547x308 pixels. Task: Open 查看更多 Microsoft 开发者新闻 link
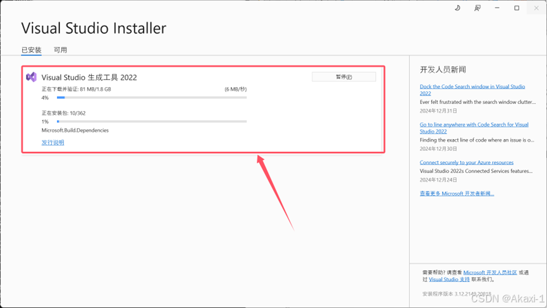coord(457,194)
